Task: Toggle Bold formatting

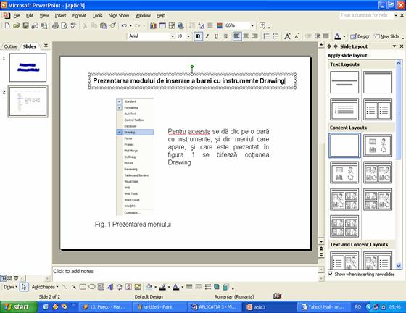Action: point(198,36)
